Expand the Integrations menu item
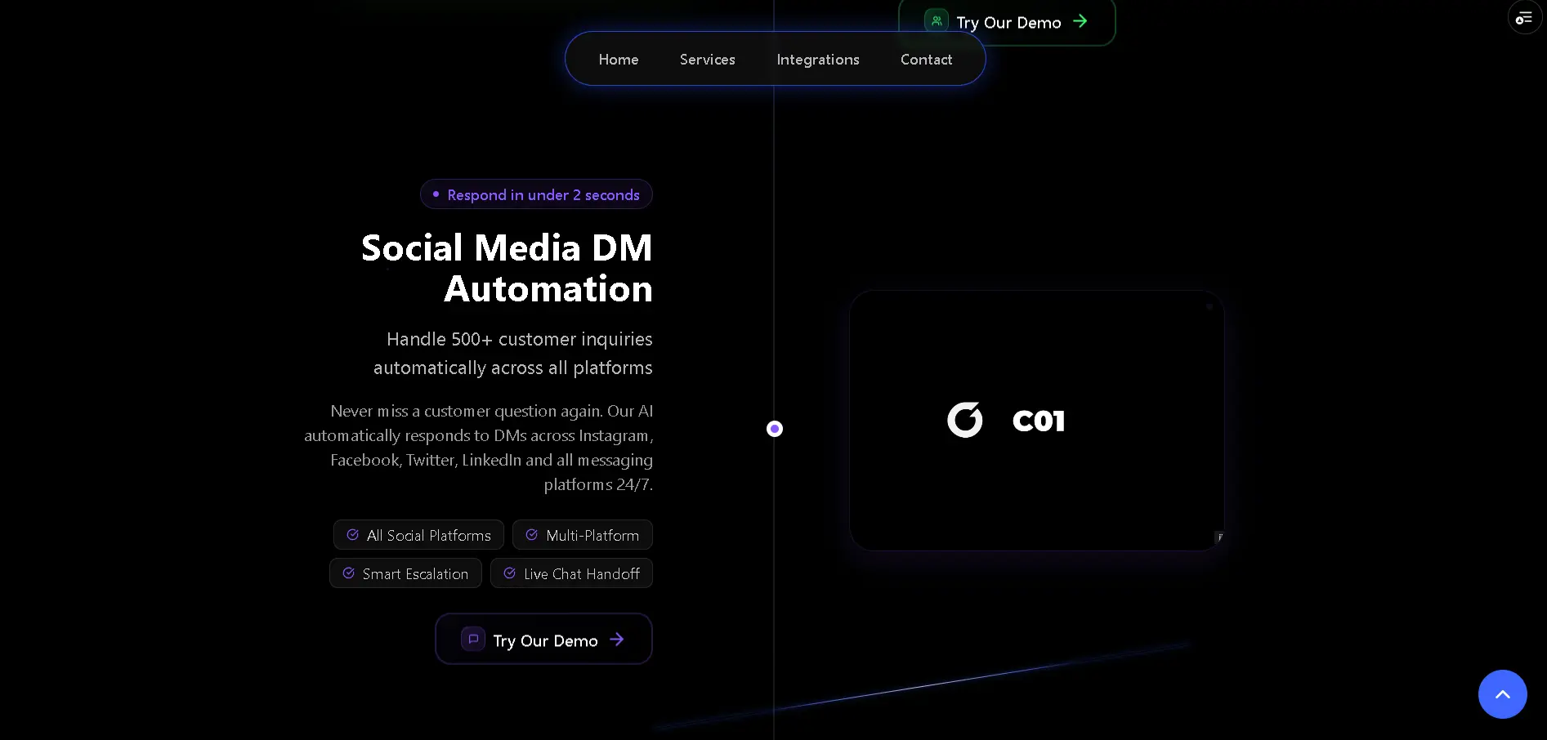The image size is (1547, 740). point(818,59)
